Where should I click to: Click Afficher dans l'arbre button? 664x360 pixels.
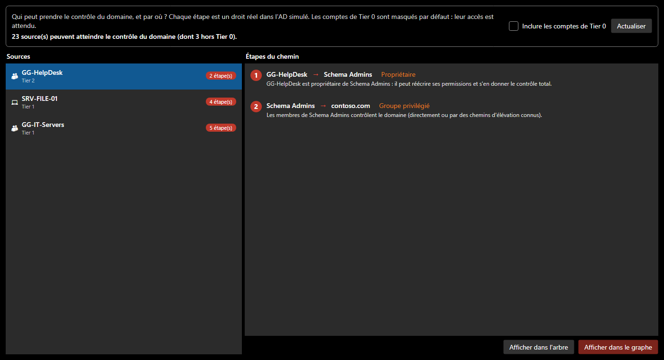(x=539, y=347)
